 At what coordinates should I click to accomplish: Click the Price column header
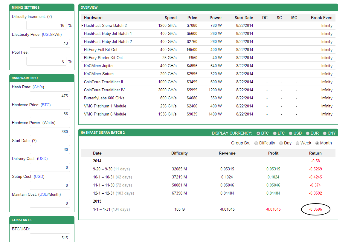pos(192,18)
